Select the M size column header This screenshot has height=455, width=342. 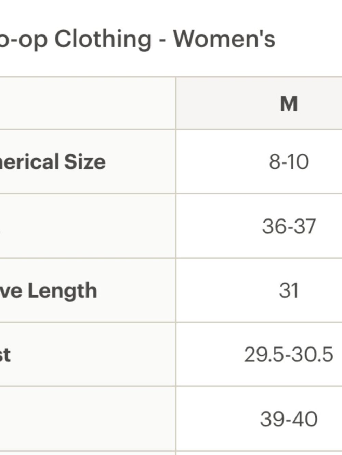(289, 104)
